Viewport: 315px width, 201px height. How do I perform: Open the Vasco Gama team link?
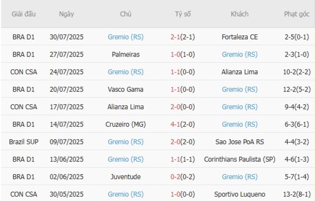(x=126, y=89)
